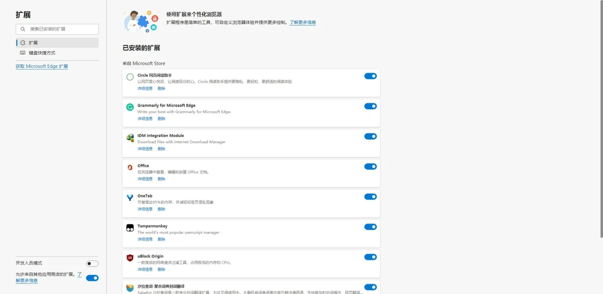Open 详细信息 for Office extension
The width and height of the screenshot is (603, 294).
point(145,179)
